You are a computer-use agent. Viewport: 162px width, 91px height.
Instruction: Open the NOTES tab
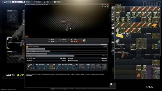pyautogui.click(x=57, y=2)
